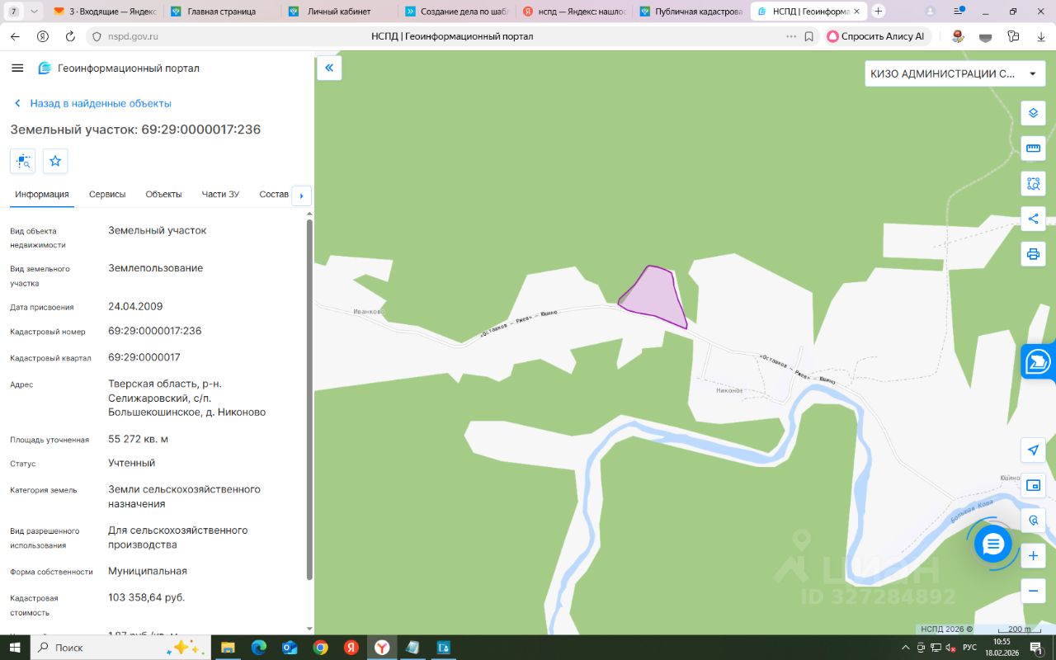The image size is (1056, 660).
Task: Print the map
Action: click(x=1033, y=253)
